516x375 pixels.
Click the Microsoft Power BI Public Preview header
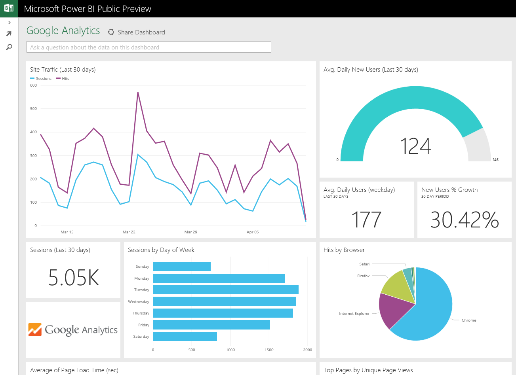(88, 8)
